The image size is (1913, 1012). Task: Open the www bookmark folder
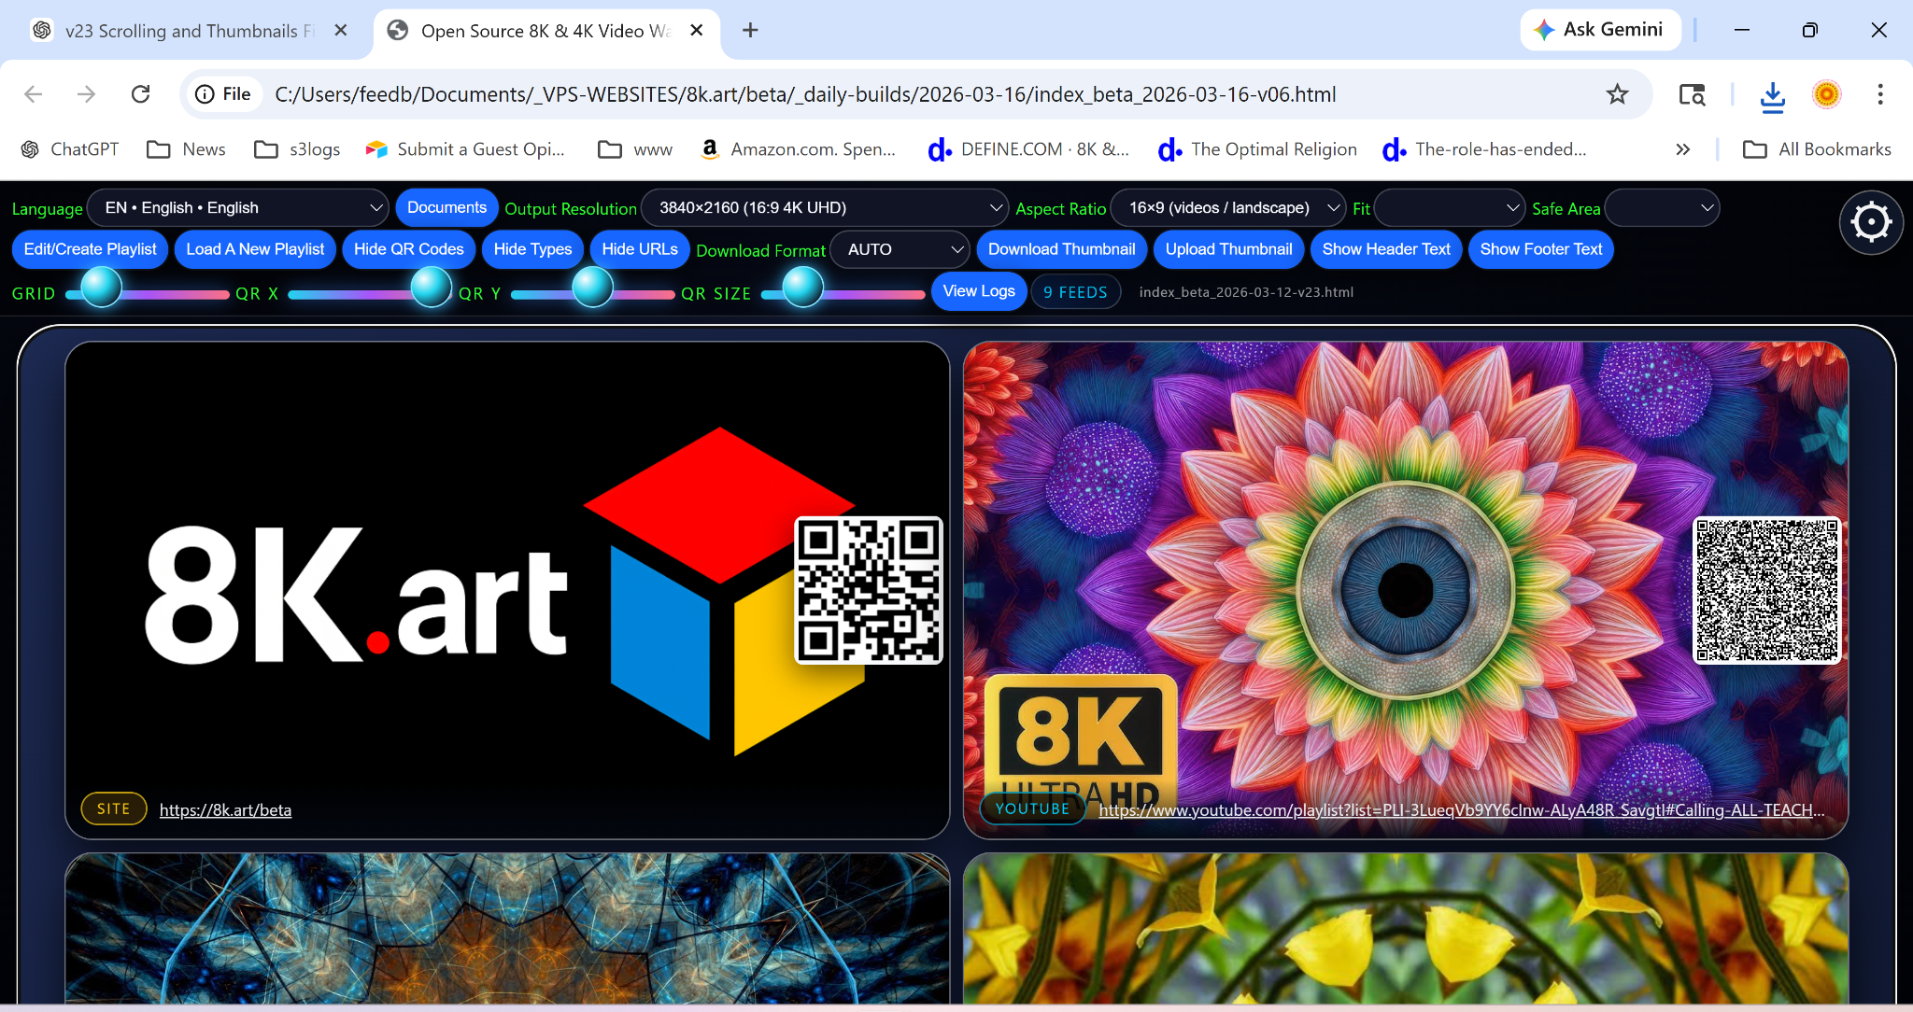[635, 149]
